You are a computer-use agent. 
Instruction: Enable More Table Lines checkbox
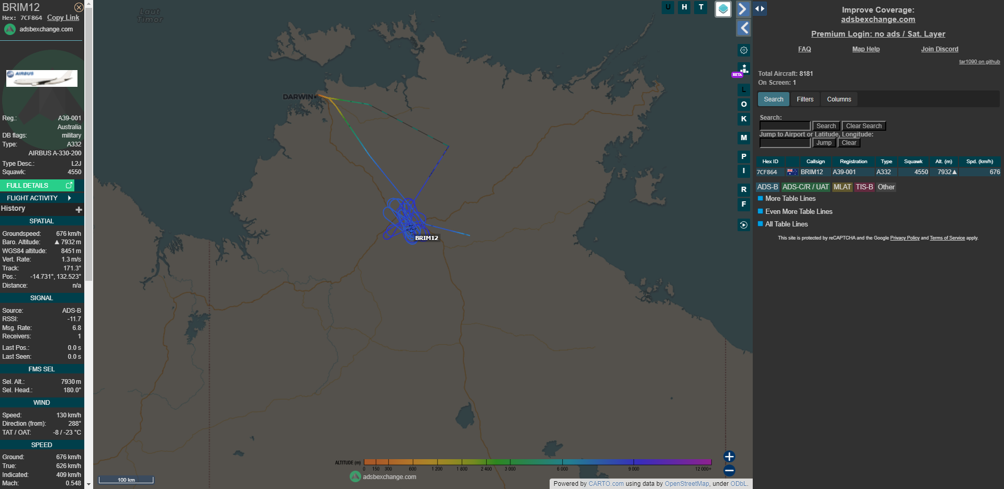click(x=761, y=199)
